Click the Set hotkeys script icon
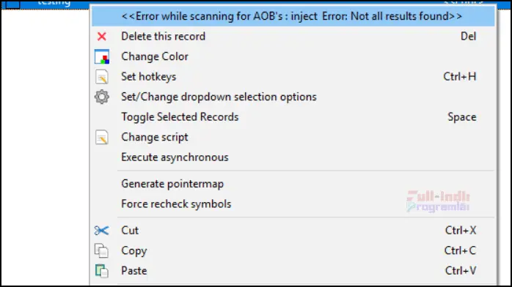512x287 pixels. tap(102, 77)
